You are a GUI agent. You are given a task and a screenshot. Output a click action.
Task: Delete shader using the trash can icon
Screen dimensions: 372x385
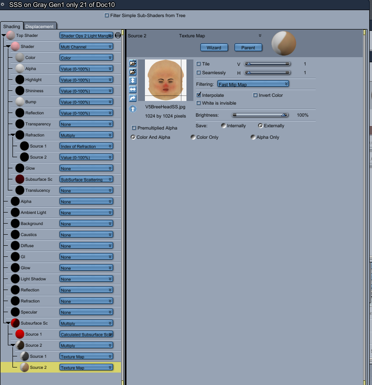pyautogui.click(x=118, y=36)
